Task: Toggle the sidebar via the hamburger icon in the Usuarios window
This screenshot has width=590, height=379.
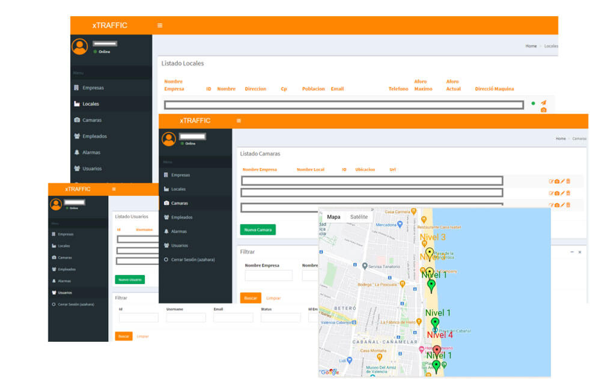Action: [114, 189]
